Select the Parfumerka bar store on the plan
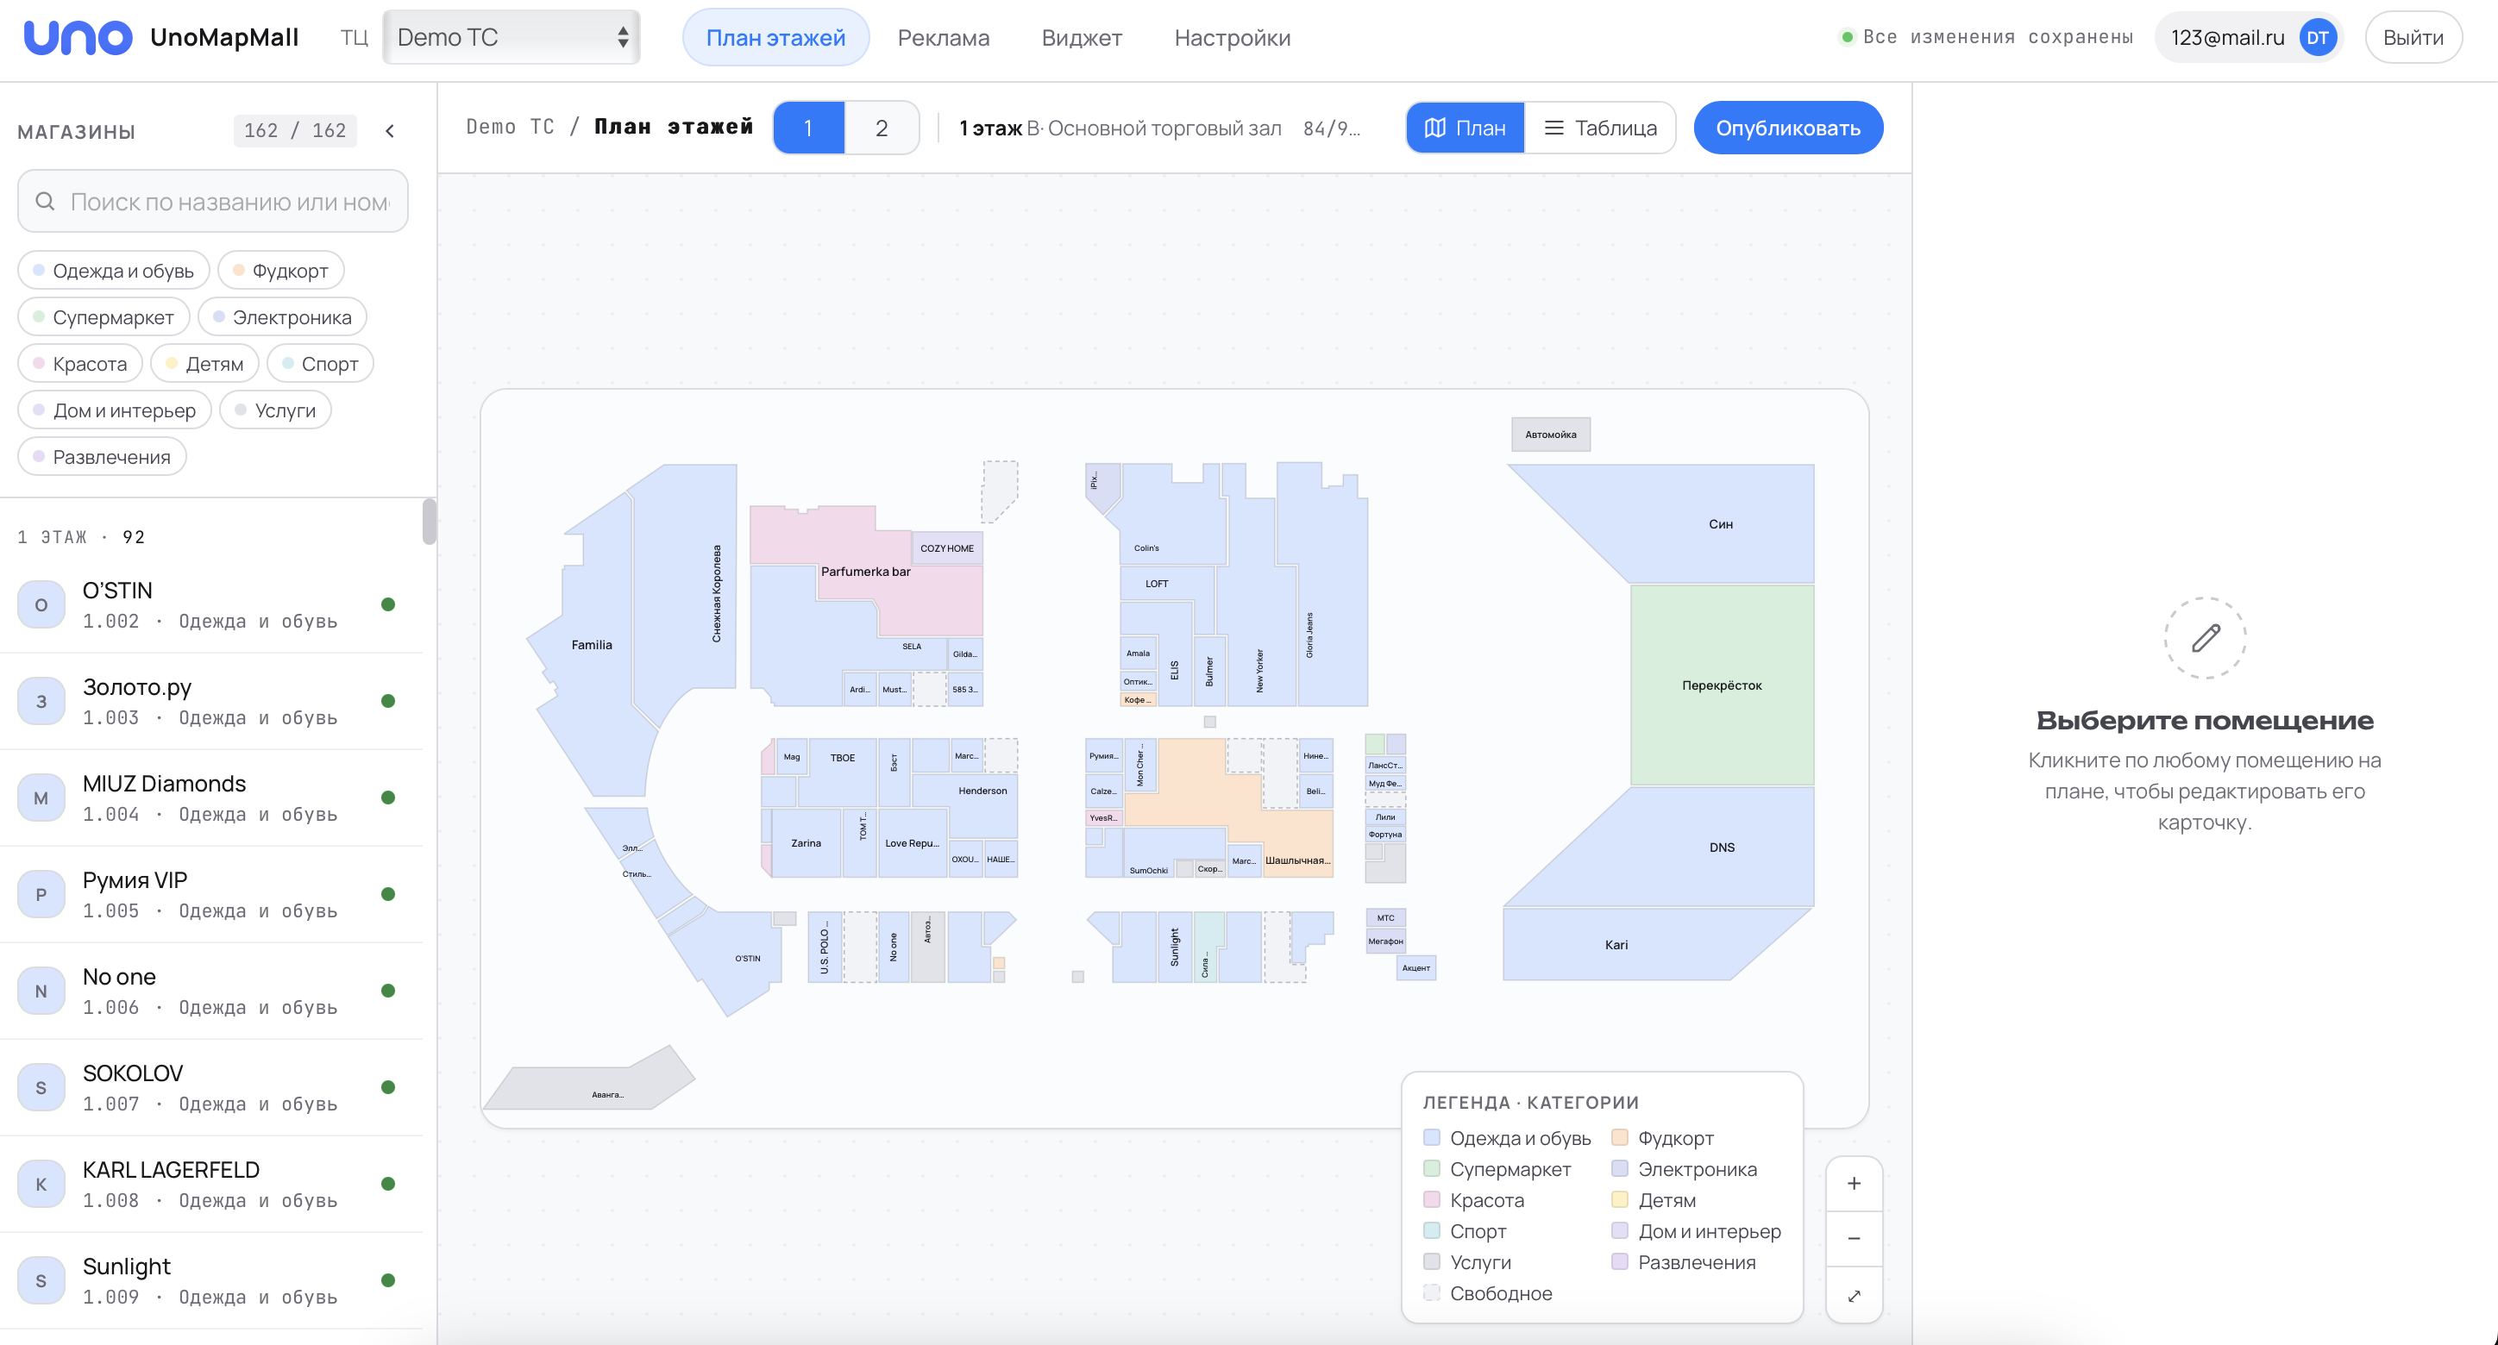The width and height of the screenshot is (2498, 1345). 866,572
